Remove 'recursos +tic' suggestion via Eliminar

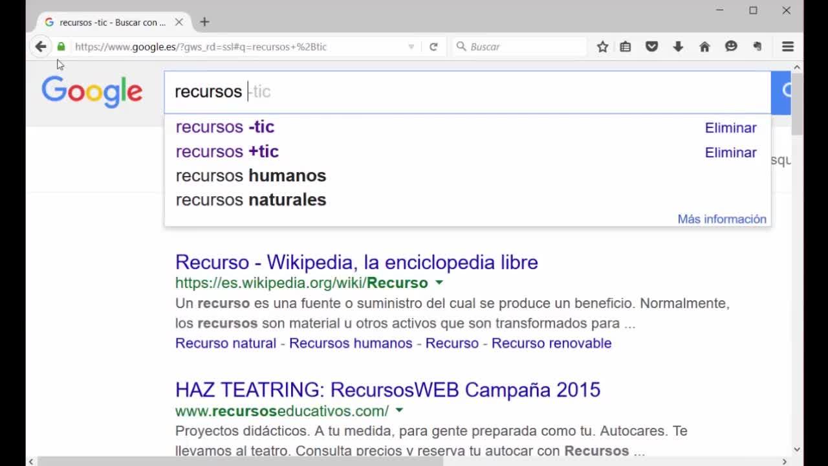click(731, 153)
